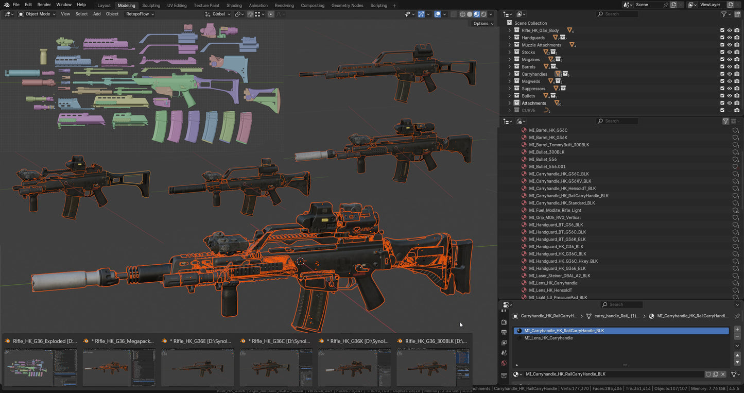Open the Material properties sphere icon breadcrumb
The image size is (744, 393).
point(651,316)
